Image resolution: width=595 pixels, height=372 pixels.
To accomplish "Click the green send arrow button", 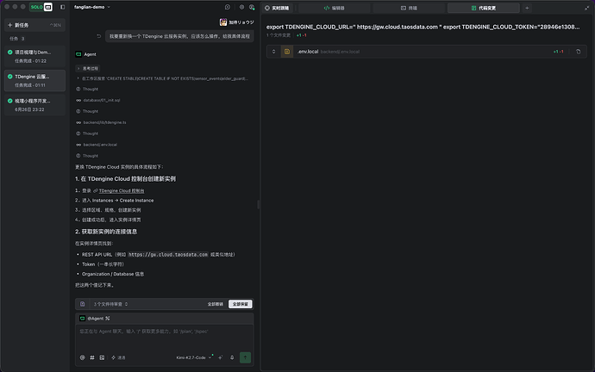I will coord(245,357).
